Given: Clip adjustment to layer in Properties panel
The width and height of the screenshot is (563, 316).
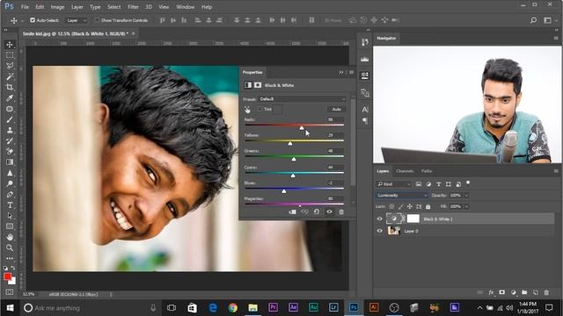Looking at the screenshot, I should (293, 212).
